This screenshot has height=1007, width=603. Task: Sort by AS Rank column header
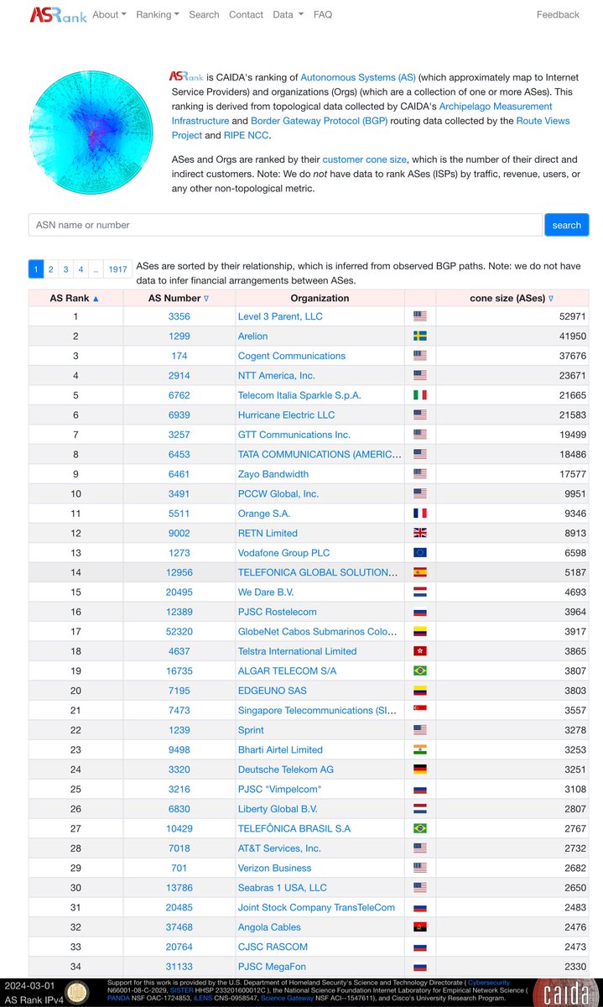[75, 298]
